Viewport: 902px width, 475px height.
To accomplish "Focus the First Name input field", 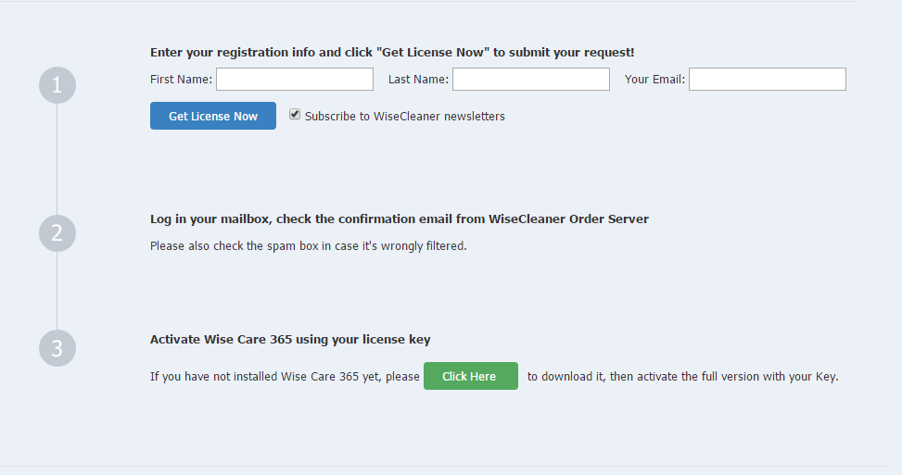I will tap(295, 80).
